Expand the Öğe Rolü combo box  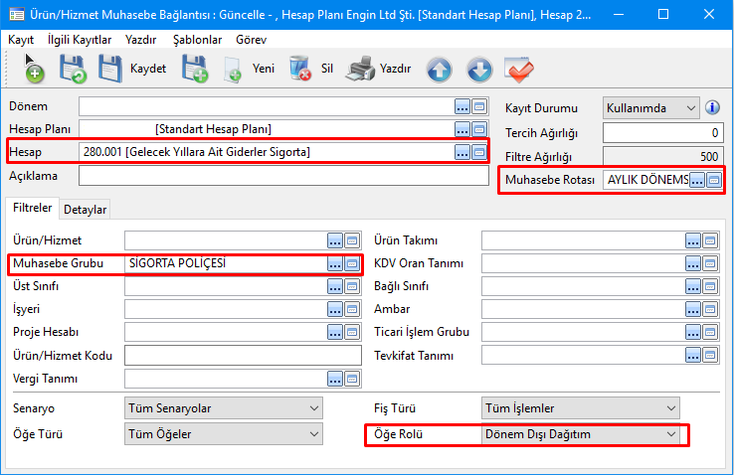[x=671, y=434]
